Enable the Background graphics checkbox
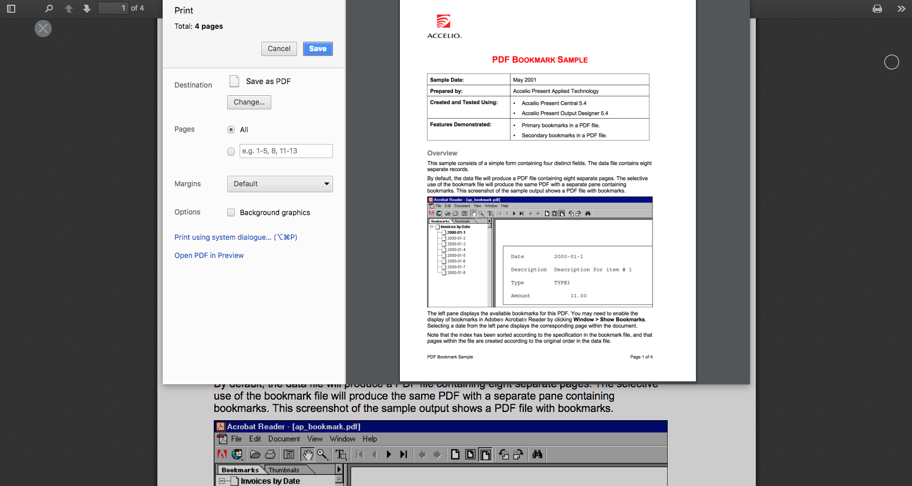Viewport: 912px width, 486px height. click(231, 213)
